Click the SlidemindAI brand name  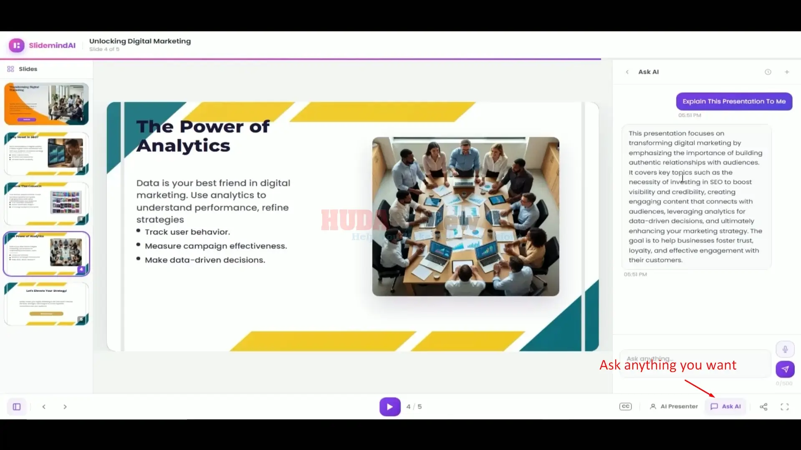52,45
